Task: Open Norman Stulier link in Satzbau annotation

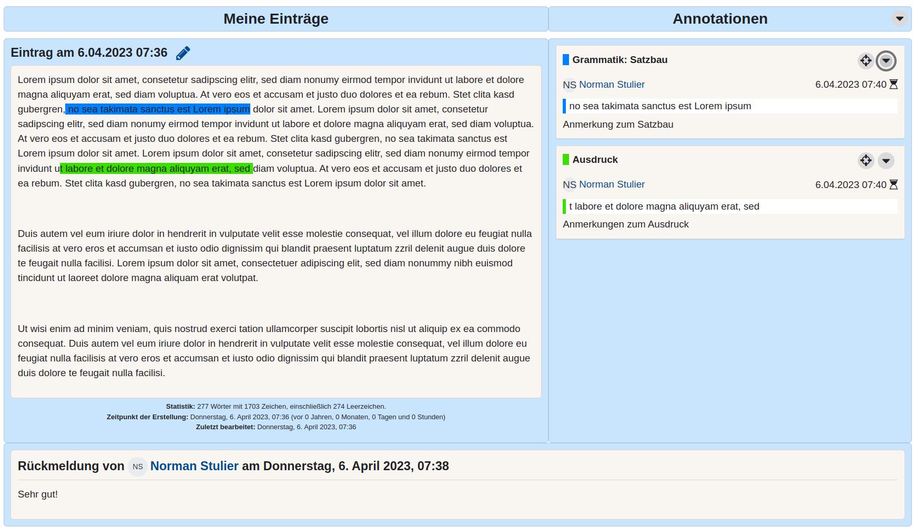Action: (612, 85)
